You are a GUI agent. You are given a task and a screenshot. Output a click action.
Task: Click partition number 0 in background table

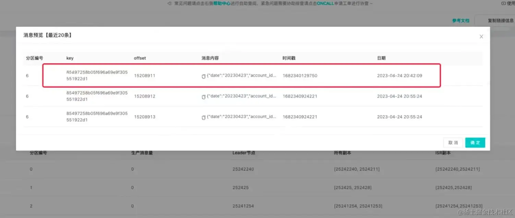31,169
